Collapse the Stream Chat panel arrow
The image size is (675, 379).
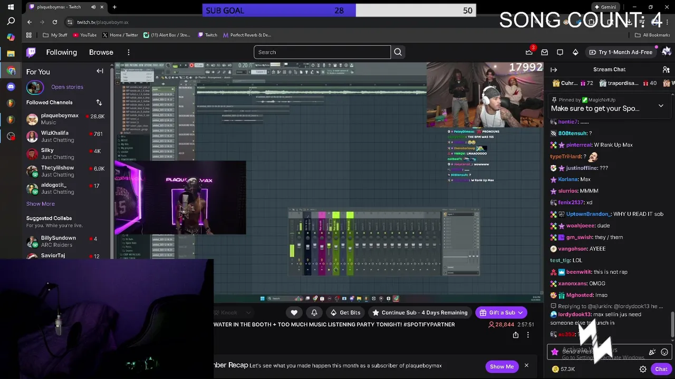(x=554, y=69)
